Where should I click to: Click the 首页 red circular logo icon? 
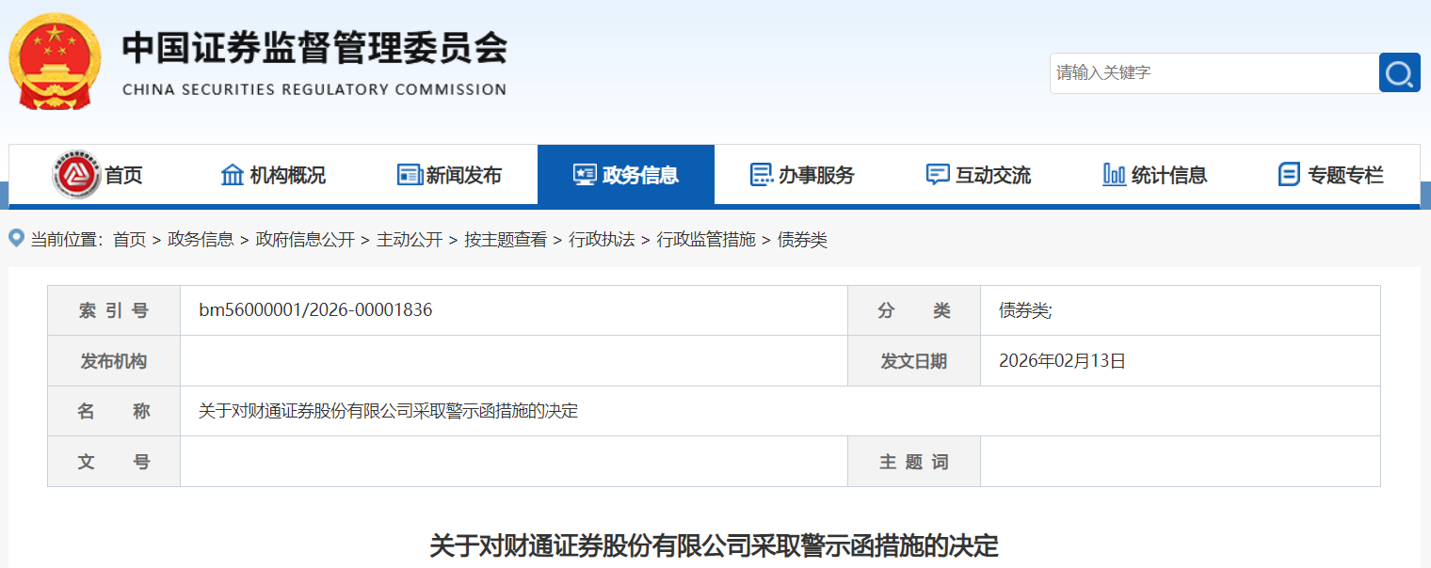(x=76, y=175)
